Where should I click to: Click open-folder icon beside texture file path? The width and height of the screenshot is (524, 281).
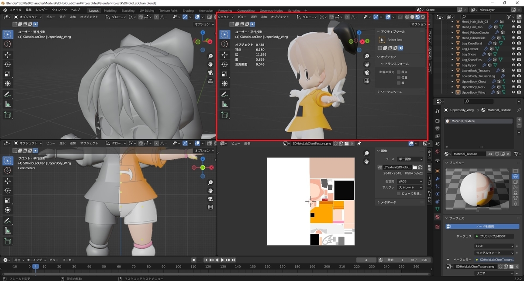[414, 167]
